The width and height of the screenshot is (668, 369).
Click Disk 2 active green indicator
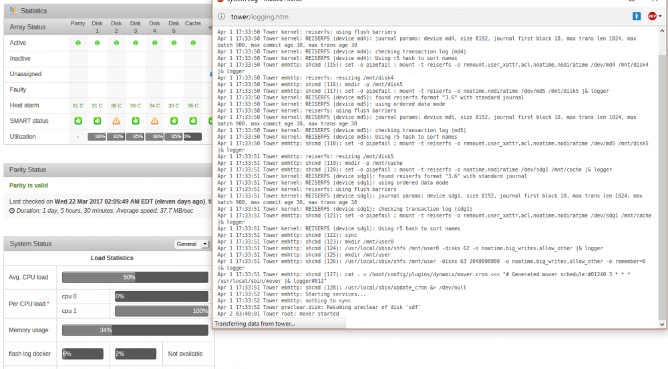(116, 43)
